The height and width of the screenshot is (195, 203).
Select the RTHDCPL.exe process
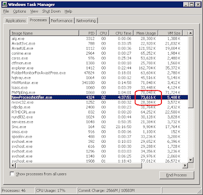pos(99,112)
